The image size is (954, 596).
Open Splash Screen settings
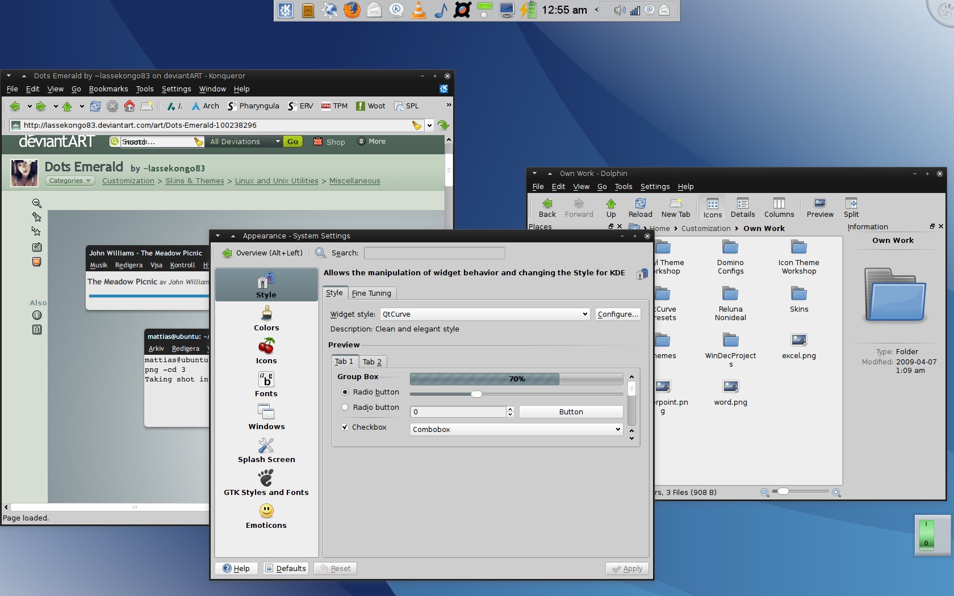(266, 450)
